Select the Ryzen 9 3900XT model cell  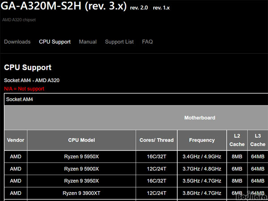(x=82, y=193)
